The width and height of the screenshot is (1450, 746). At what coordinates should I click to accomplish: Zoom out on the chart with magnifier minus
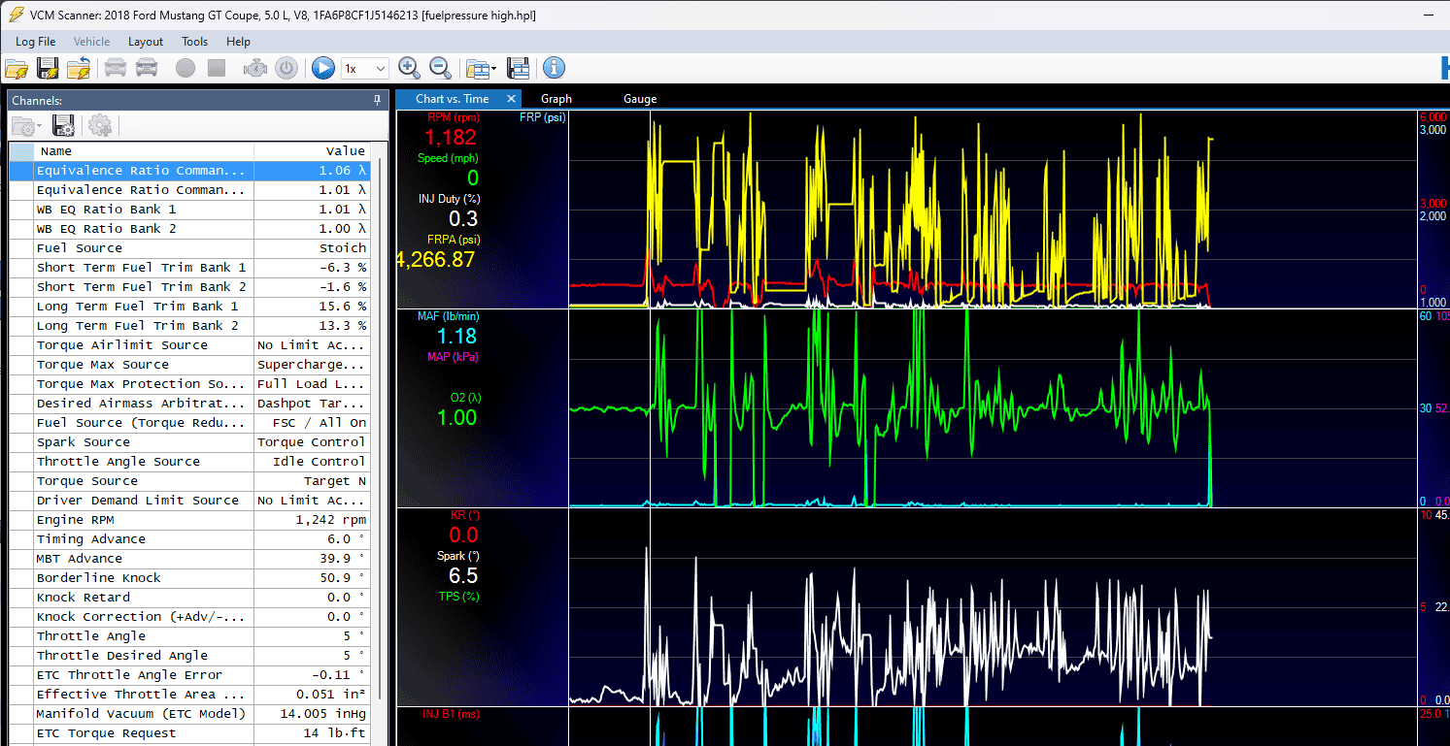(x=440, y=68)
